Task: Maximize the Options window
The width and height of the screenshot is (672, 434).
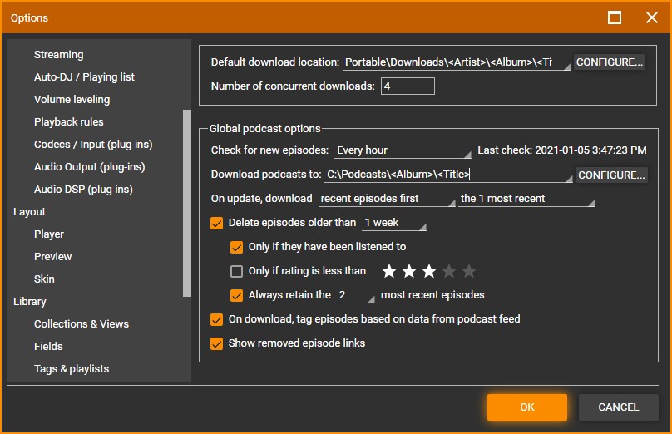Action: coord(615,17)
